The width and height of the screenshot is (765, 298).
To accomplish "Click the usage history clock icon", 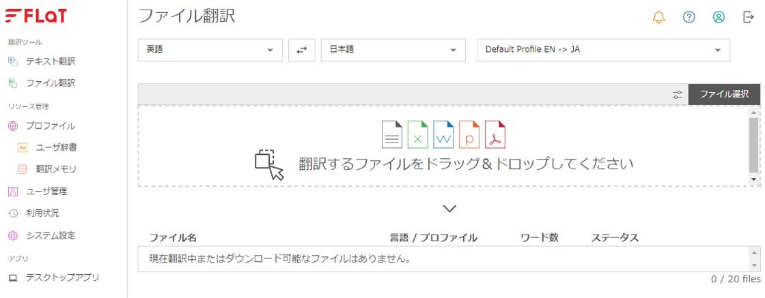I will pyautogui.click(x=13, y=213).
